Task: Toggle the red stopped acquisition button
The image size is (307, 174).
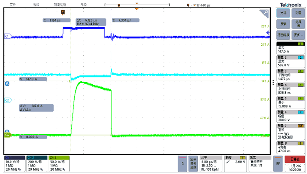Action: [x=295, y=159]
